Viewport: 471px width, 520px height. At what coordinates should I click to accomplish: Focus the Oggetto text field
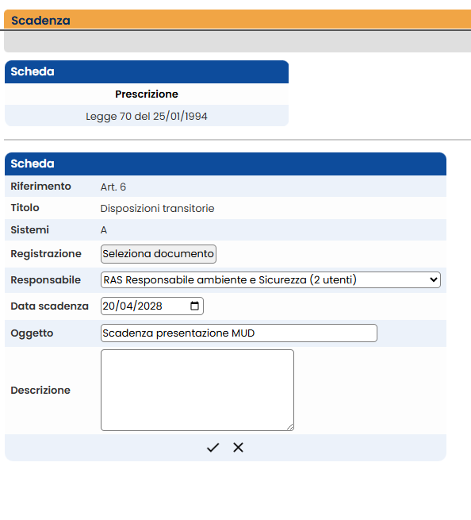(239, 333)
